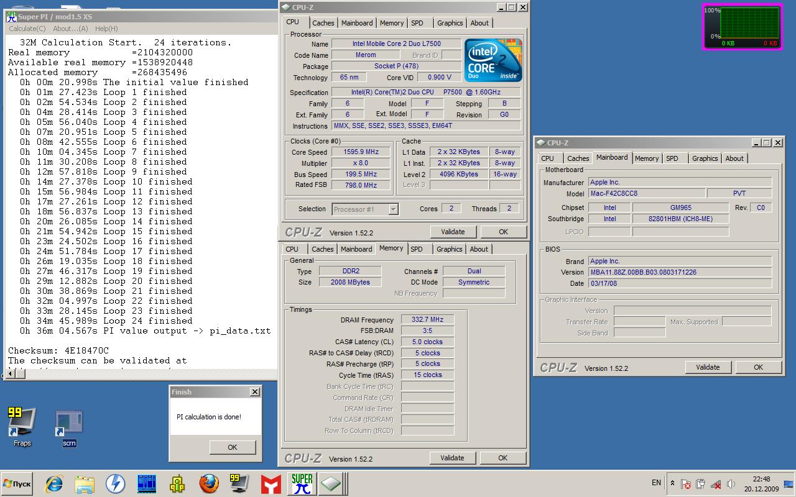Open the QIP messenger taskbar icon
The height and width of the screenshot is (497, 796).
tap(178, 483)
